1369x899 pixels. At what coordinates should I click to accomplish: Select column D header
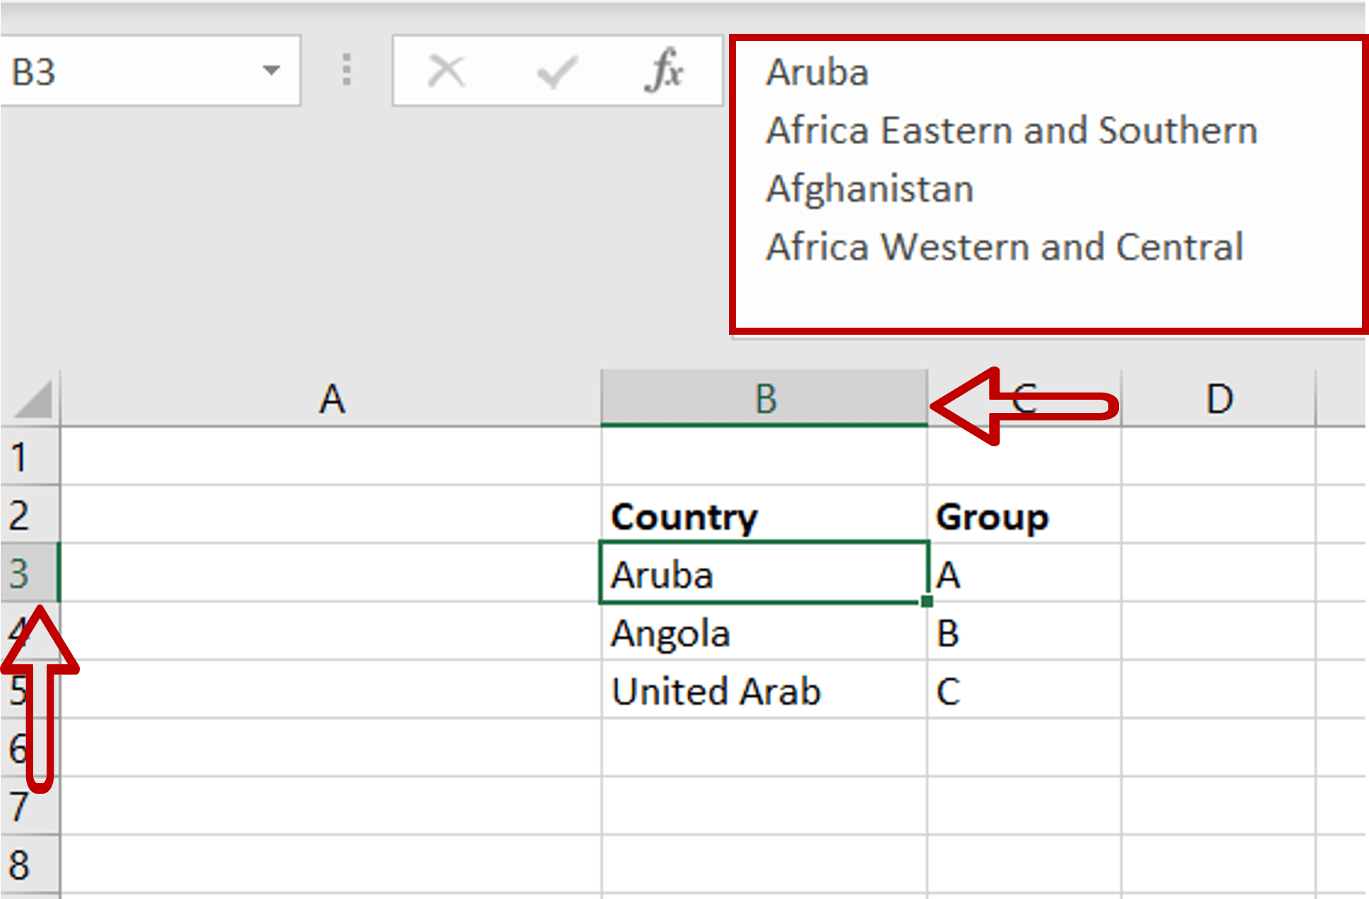(x=1217, y=398)
